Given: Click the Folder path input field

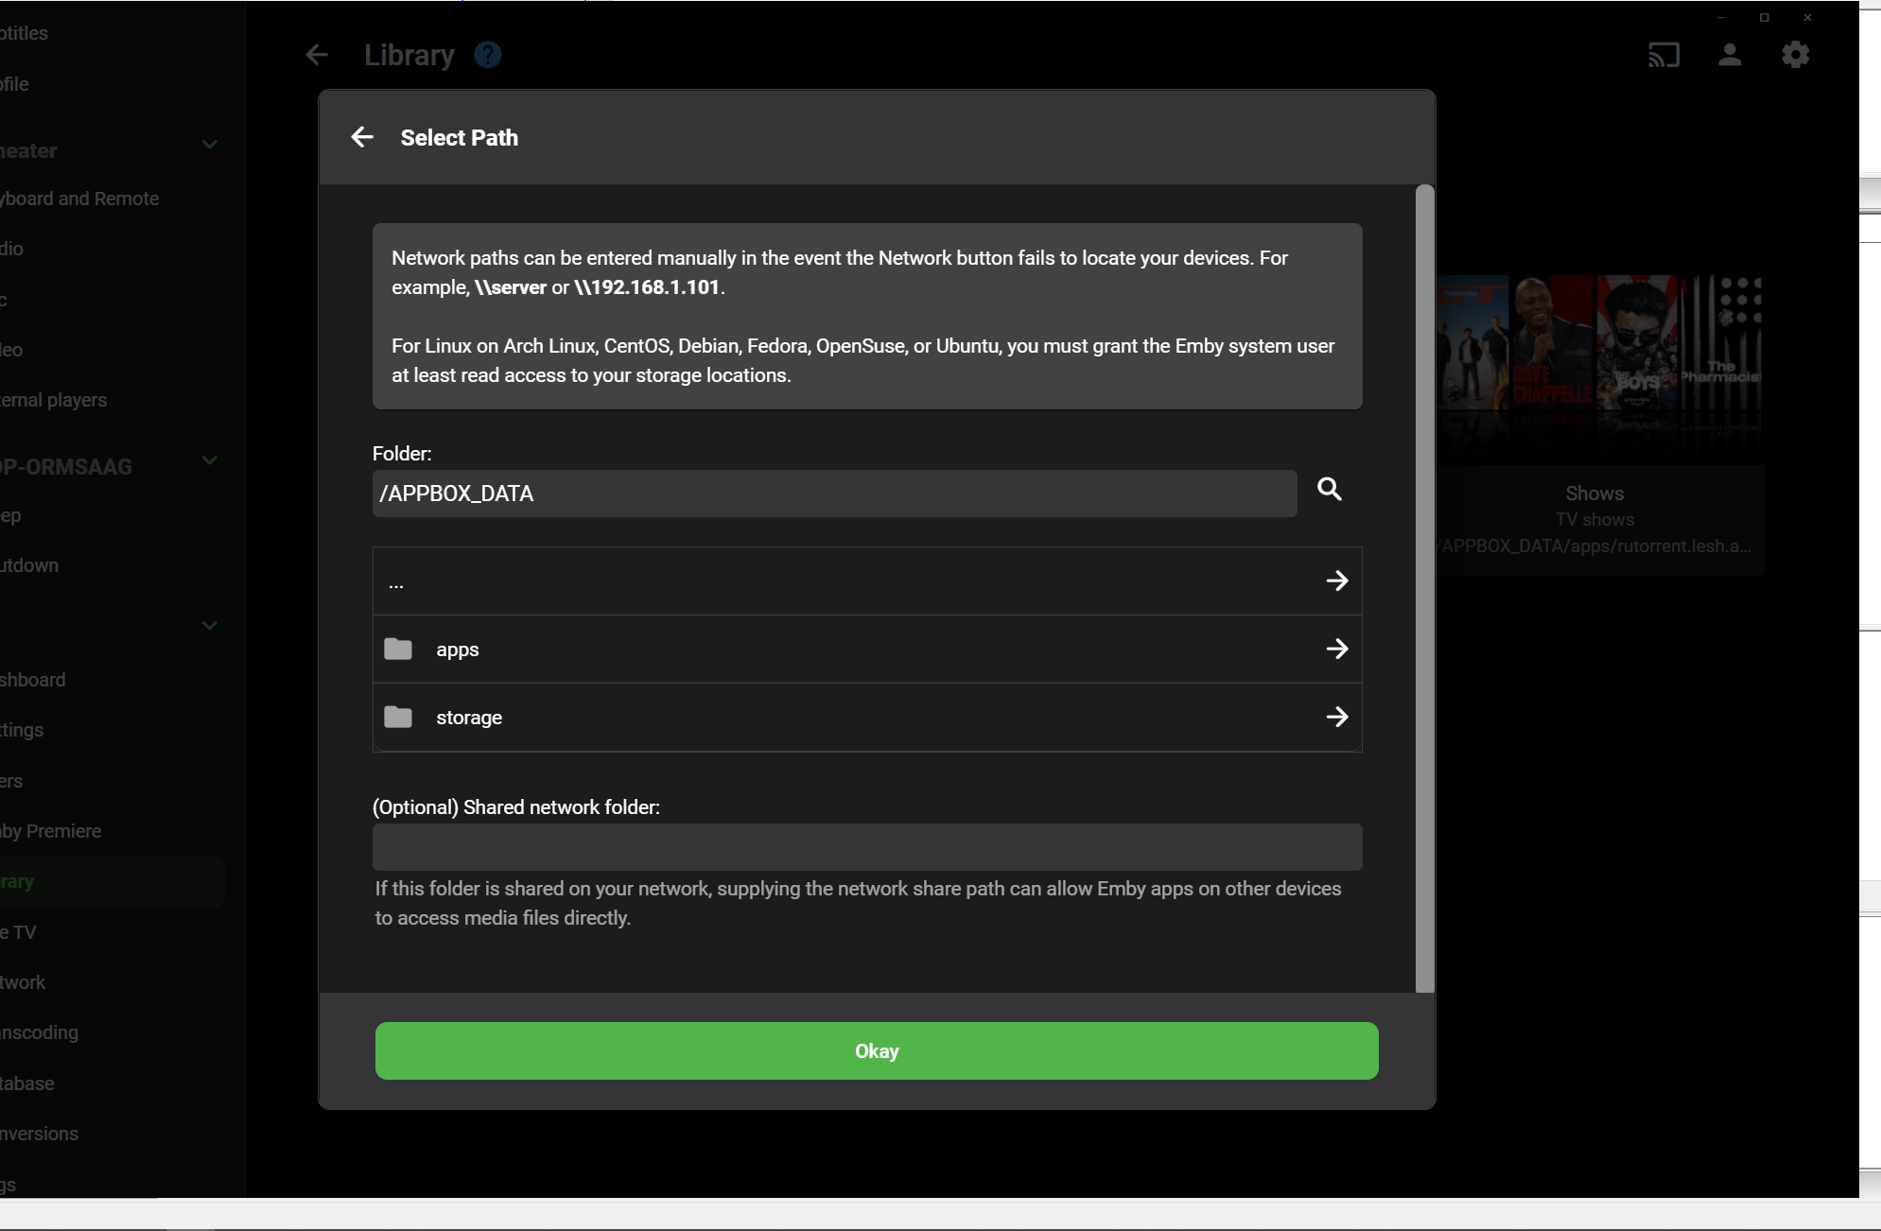Looking at the screenshot, I should click(x=834, y=494).
